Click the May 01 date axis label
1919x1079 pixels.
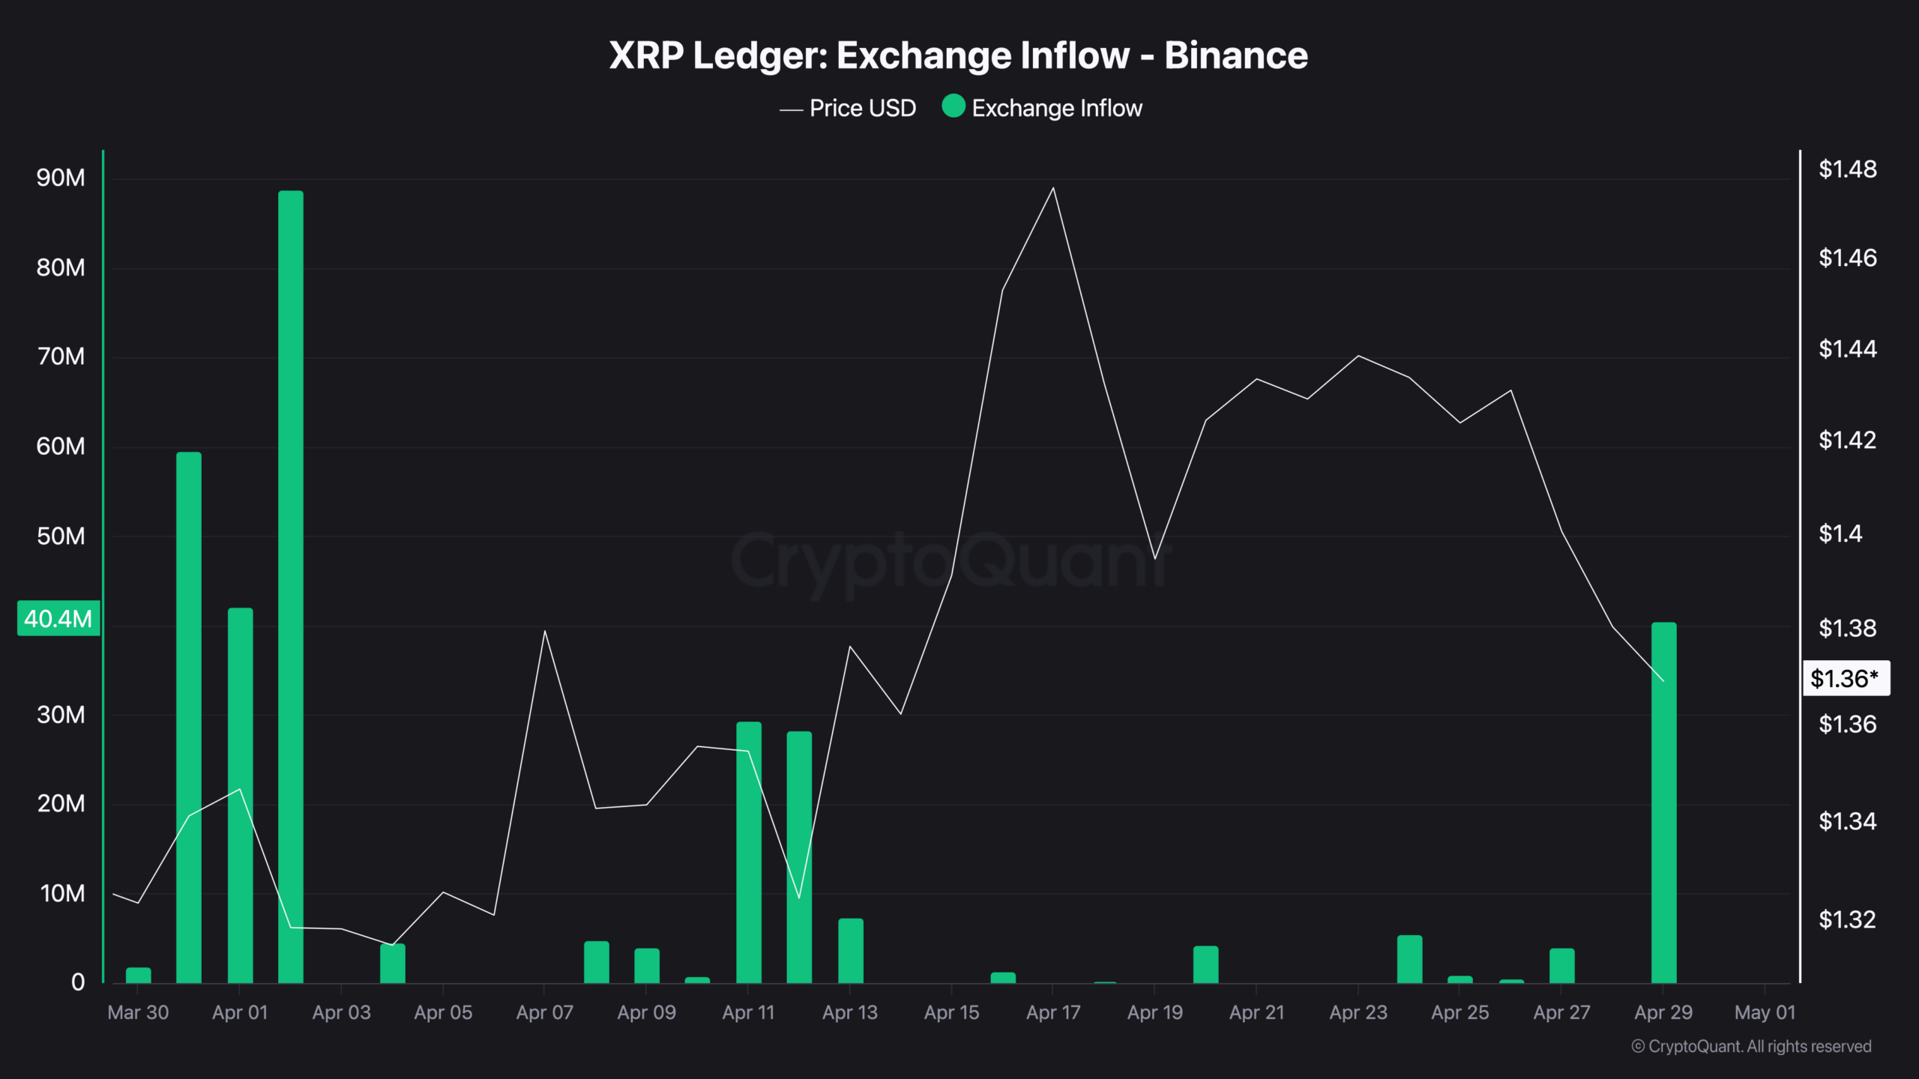pyautogui.click(x=1765, y=1012)
